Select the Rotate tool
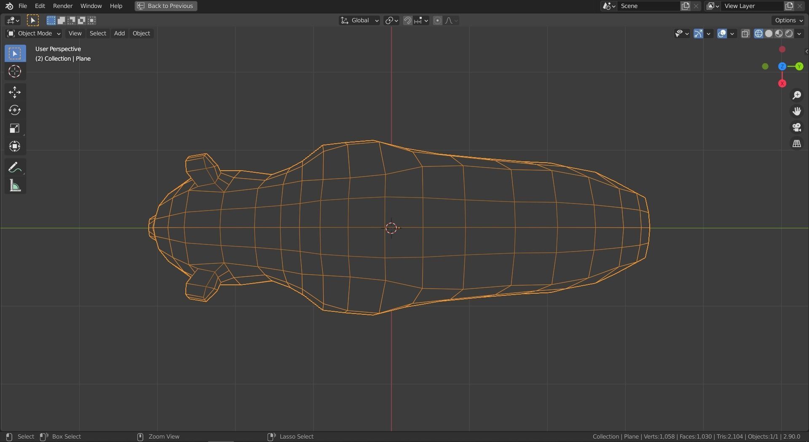 (15, 110)
